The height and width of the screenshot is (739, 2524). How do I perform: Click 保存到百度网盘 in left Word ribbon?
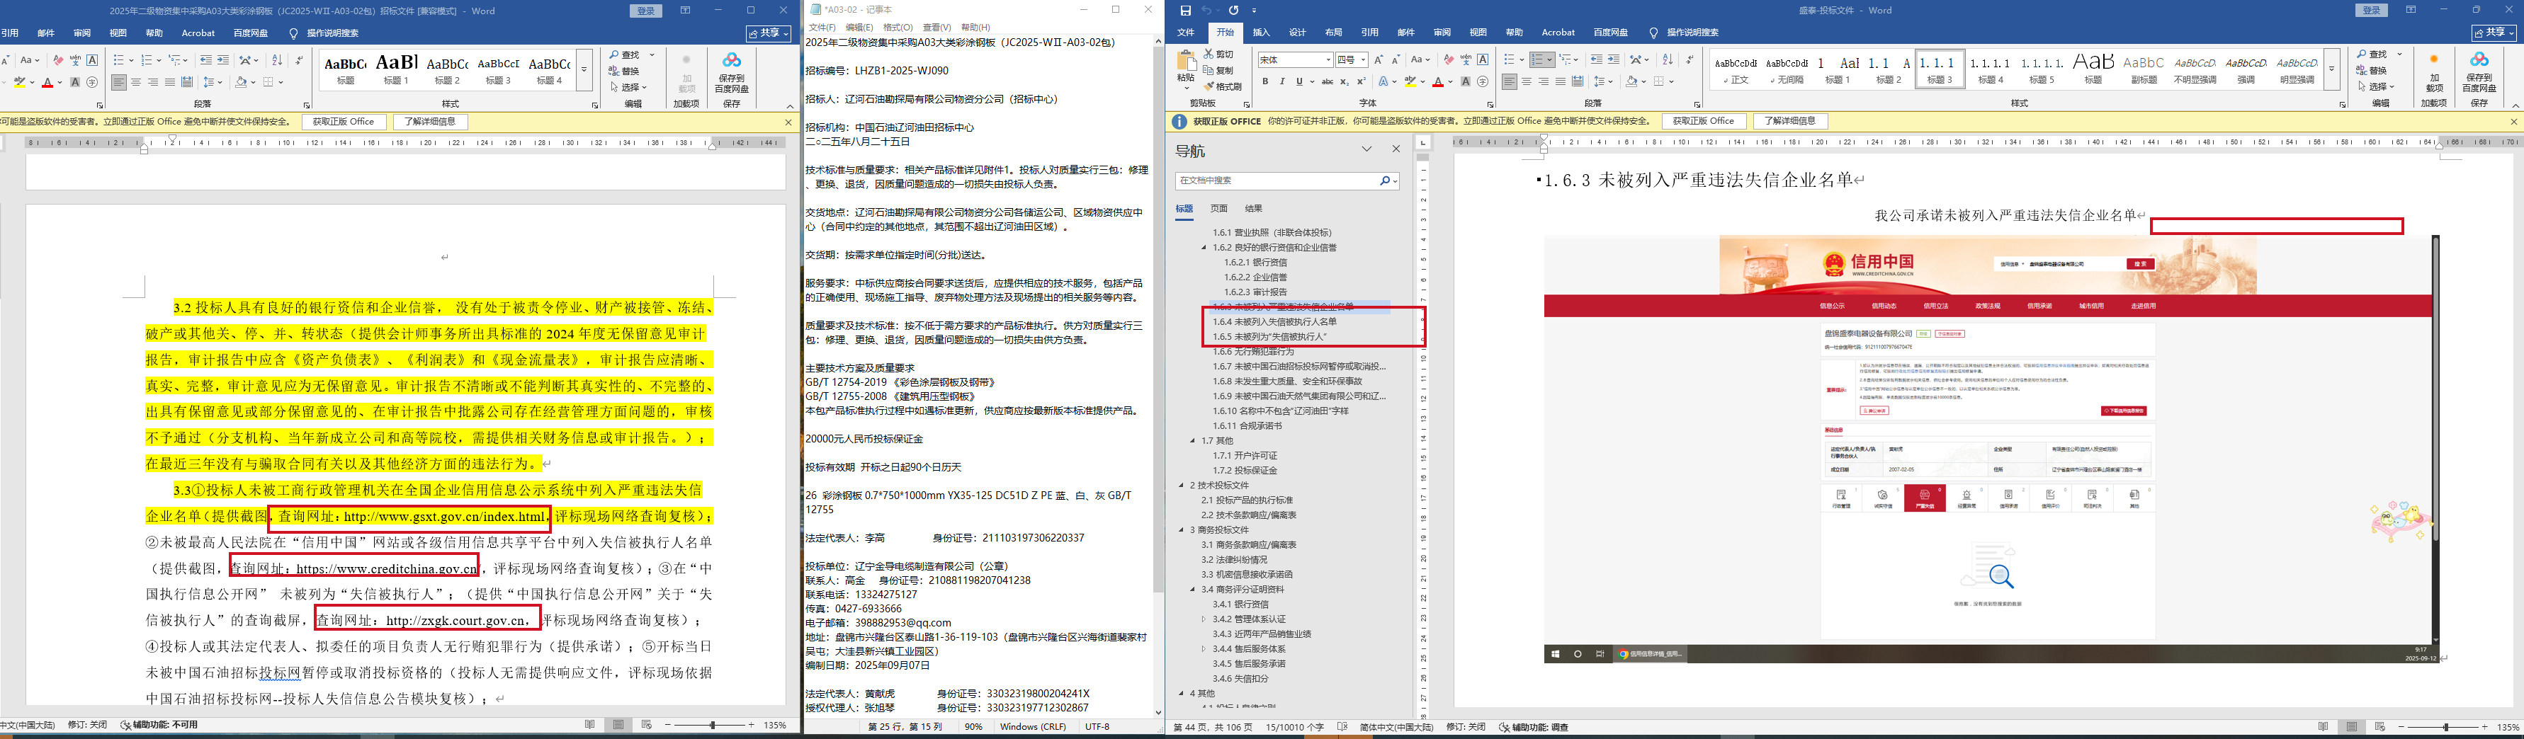point(731,71)
